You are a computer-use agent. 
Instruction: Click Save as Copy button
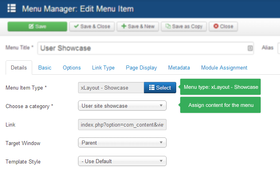(184, 27)
